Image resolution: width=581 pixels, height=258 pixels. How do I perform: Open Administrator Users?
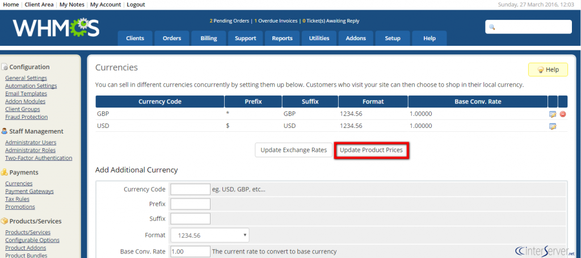tap(31, 143)
